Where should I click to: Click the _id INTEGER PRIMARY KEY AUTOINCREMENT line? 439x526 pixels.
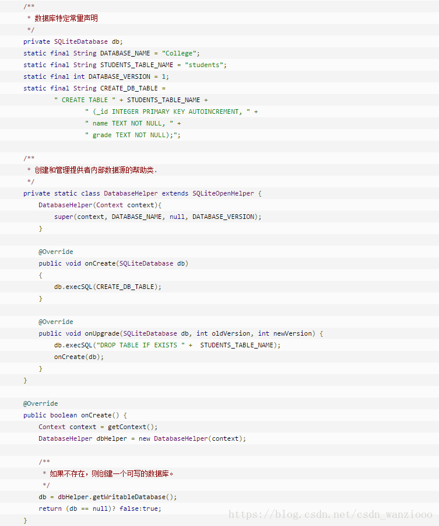(171, 112)
